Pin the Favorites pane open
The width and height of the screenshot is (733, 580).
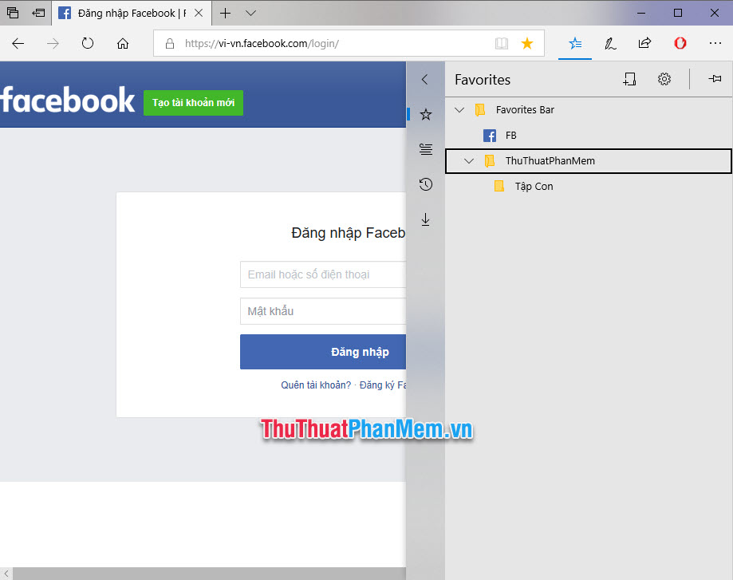[x=715, y=79]
